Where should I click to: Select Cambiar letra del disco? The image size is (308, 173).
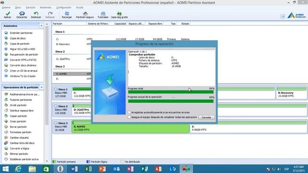pyautogui.click(x=22, y=143)
